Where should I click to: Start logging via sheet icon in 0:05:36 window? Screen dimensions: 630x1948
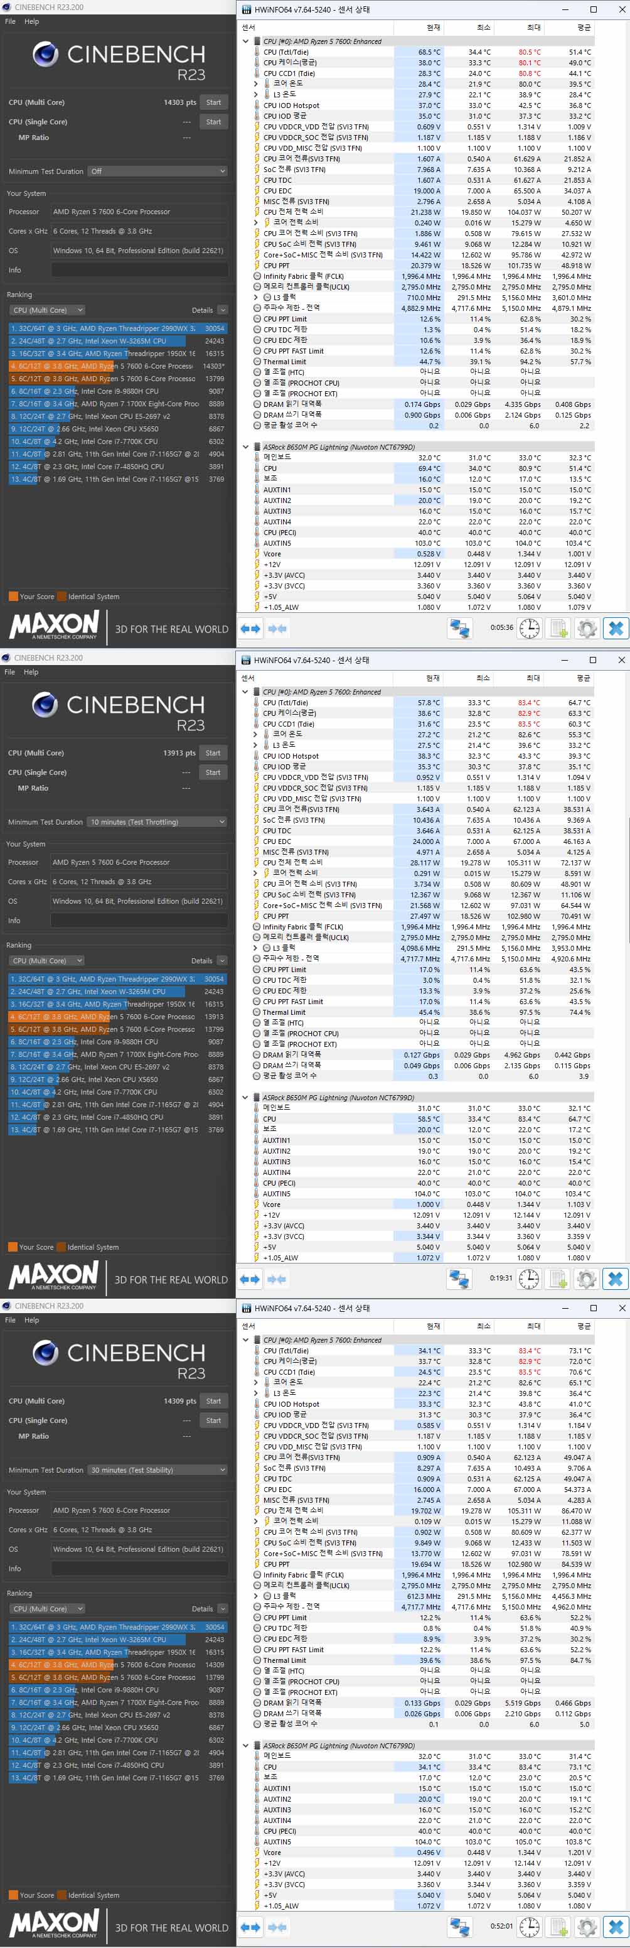(x=558, y=629)
